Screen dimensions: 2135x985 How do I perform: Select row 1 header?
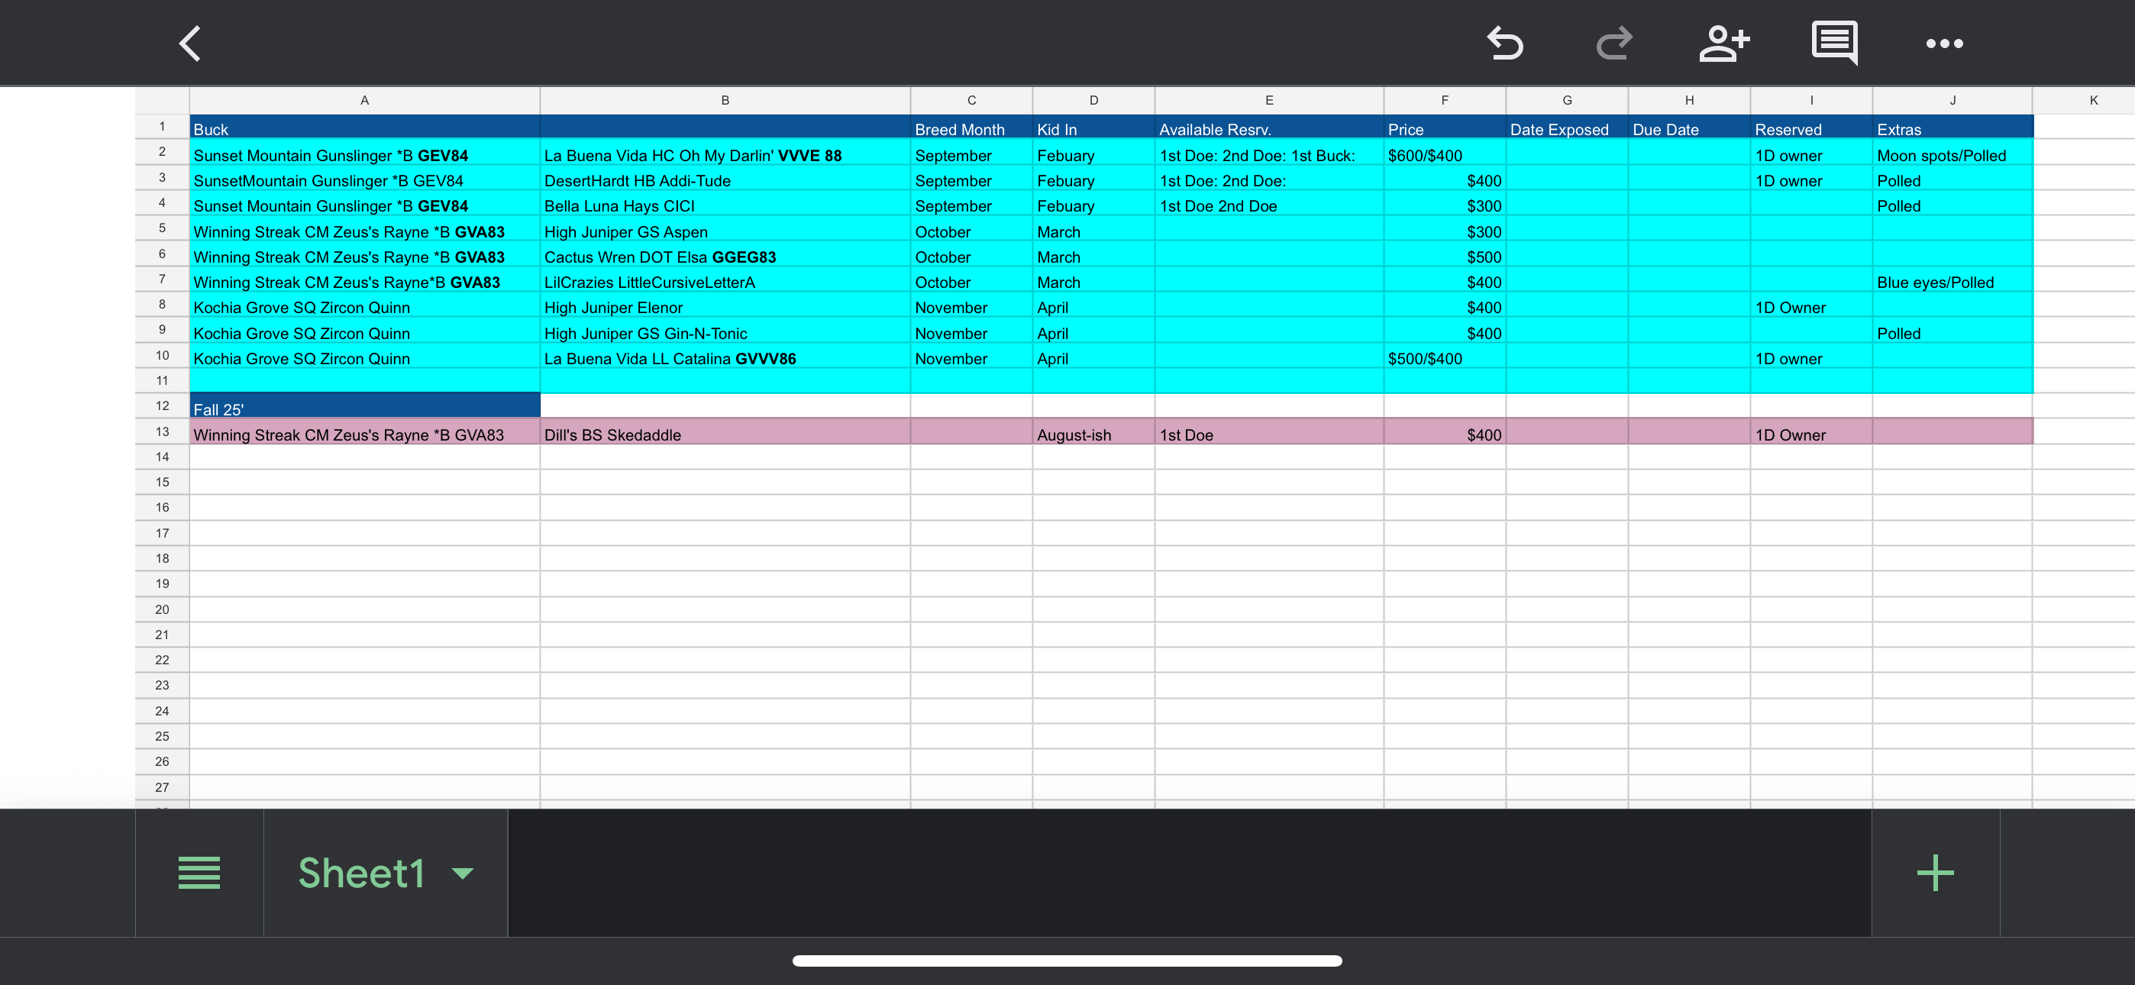[x=163, y=126]
